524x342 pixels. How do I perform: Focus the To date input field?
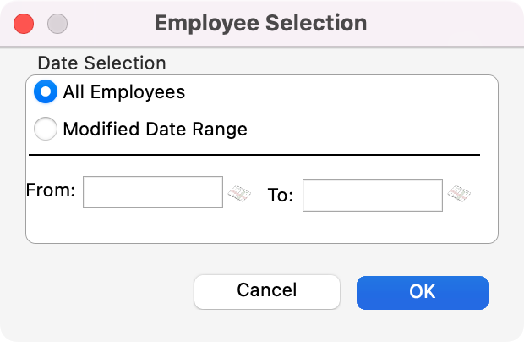pyautogui.click(x=372, y=196)
